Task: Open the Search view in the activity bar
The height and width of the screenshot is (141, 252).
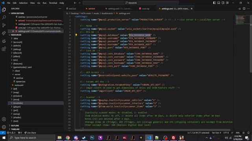Action: tap(4, 17)
